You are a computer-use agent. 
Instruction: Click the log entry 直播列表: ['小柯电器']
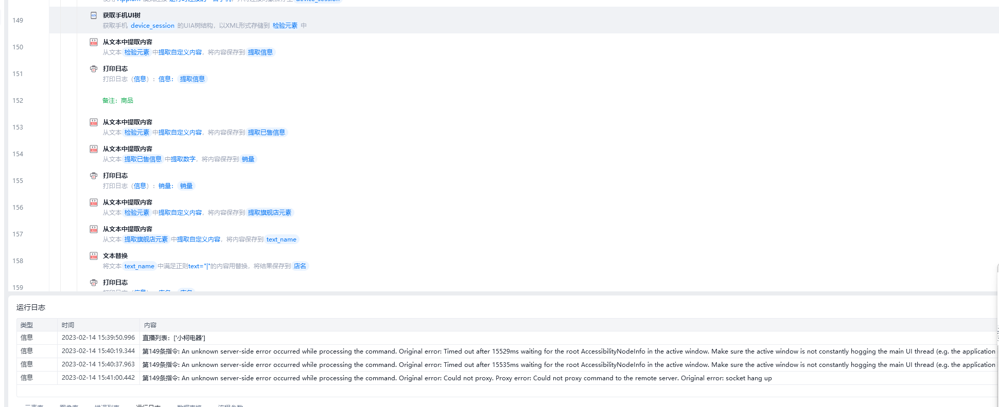(174, 338)
